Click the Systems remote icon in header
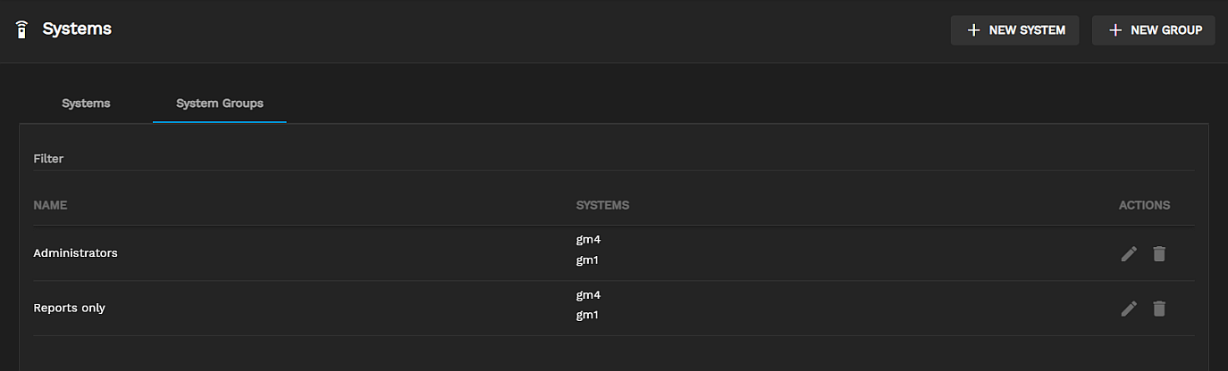 pyautogui.click(x=22, y=29)
